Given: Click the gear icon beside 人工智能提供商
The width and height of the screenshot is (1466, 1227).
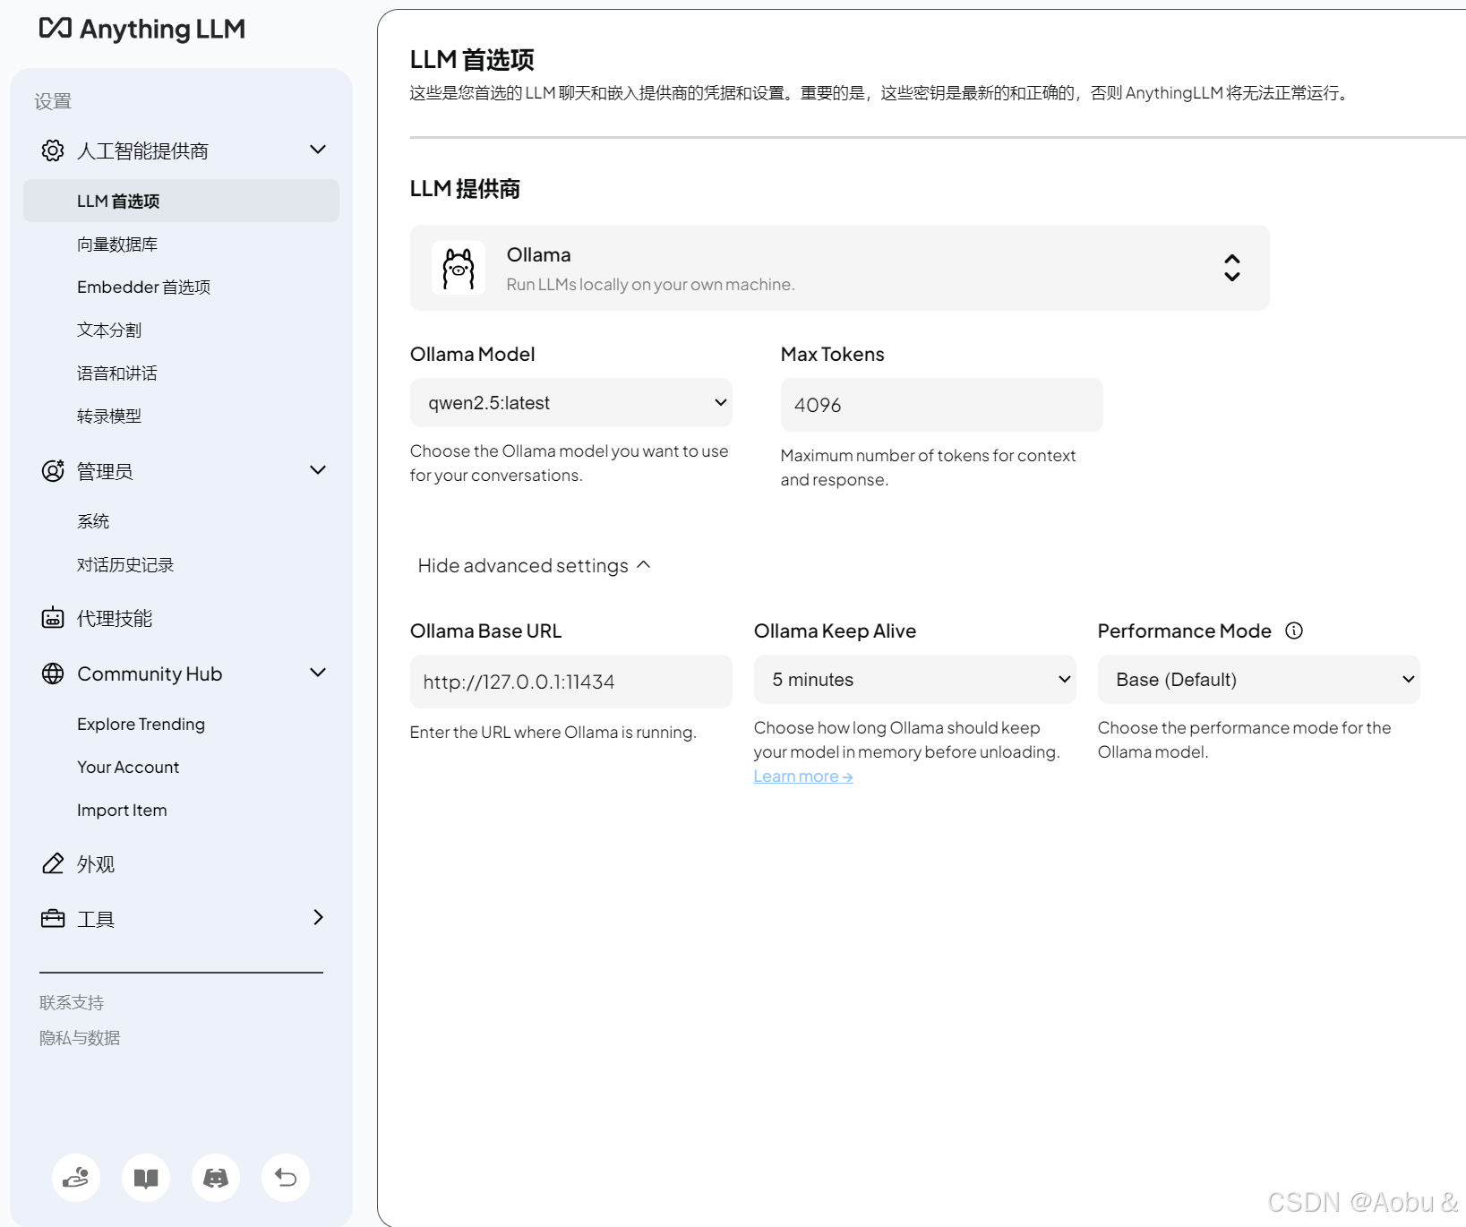Looking at the screenshot, I should tap(53, 150).
